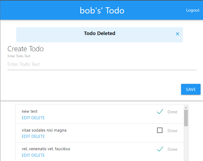Check Done for 'vitae sodales nisi magna'

160,131
